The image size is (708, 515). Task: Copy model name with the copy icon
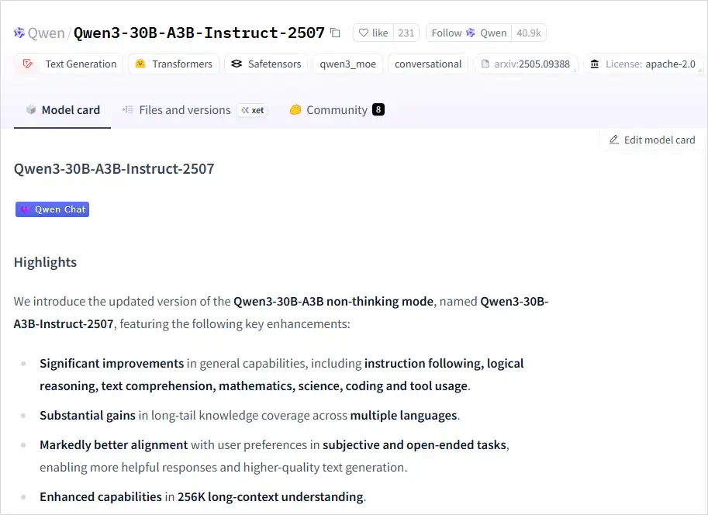tap(335, 33)
